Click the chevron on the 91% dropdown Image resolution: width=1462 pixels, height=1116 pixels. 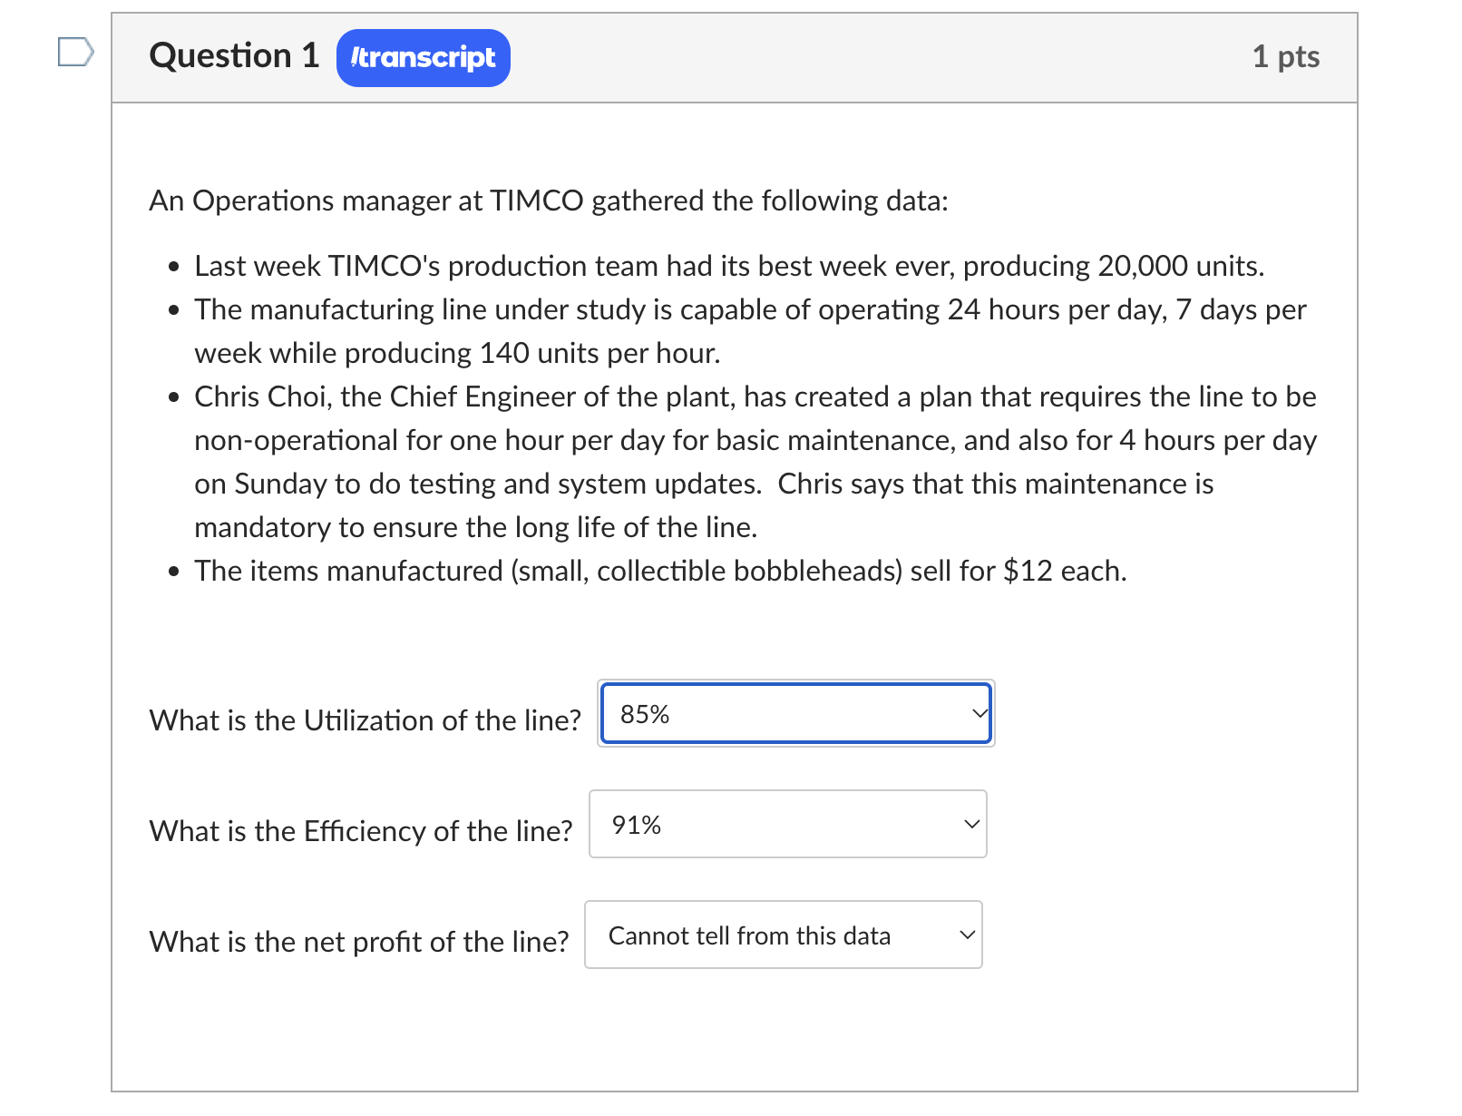pyautogui.click(x=970, y=824)
